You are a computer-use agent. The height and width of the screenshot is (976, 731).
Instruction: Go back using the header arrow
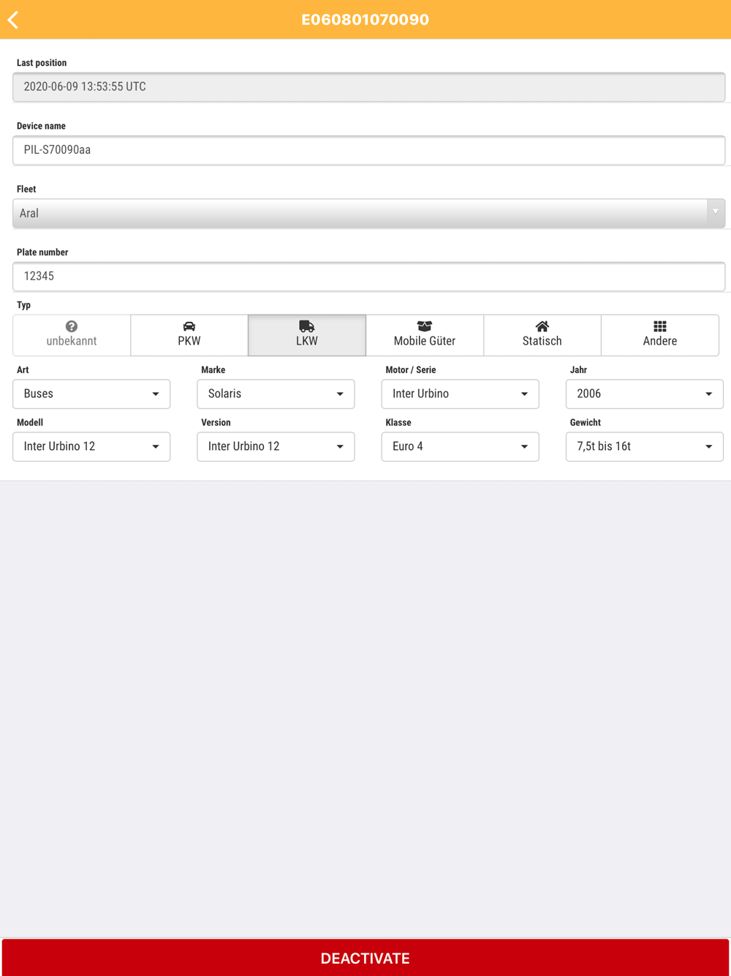point(13,20)
